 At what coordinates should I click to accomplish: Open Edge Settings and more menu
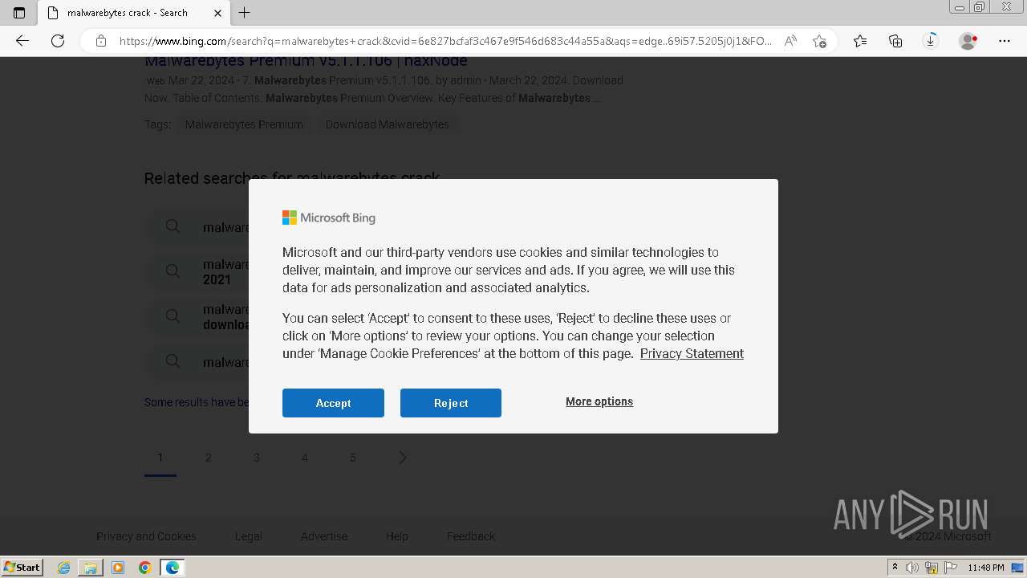(1005, 41)
